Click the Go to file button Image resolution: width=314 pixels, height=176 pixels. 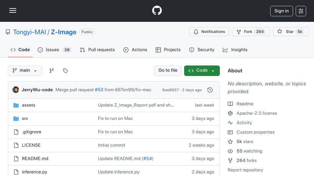(x=168, y=71)
